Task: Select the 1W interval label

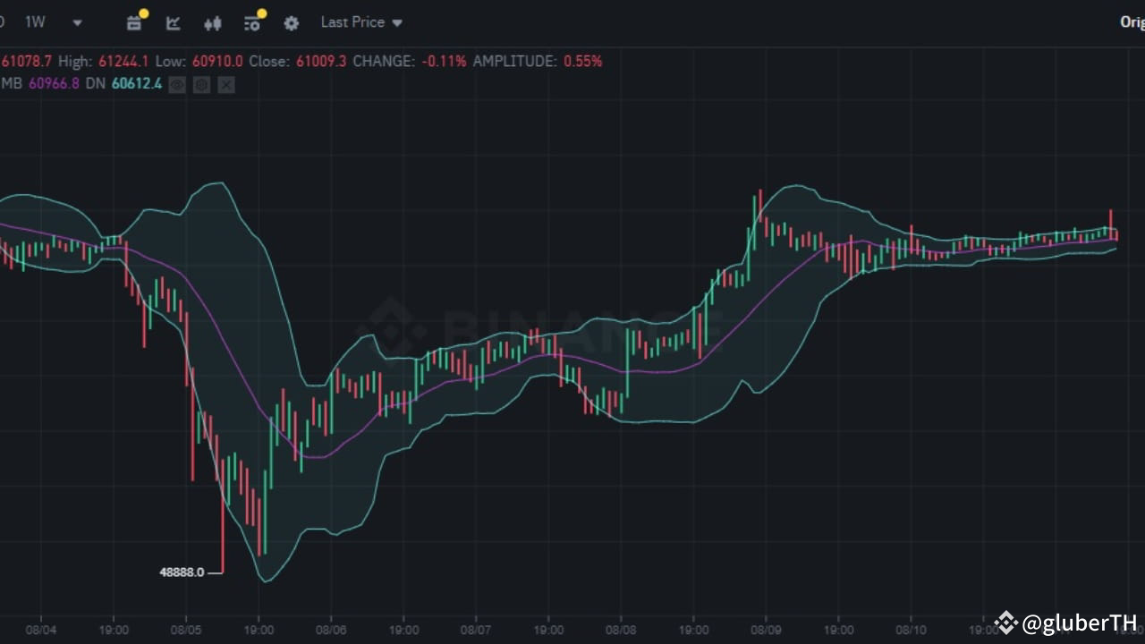Action: 35,22
